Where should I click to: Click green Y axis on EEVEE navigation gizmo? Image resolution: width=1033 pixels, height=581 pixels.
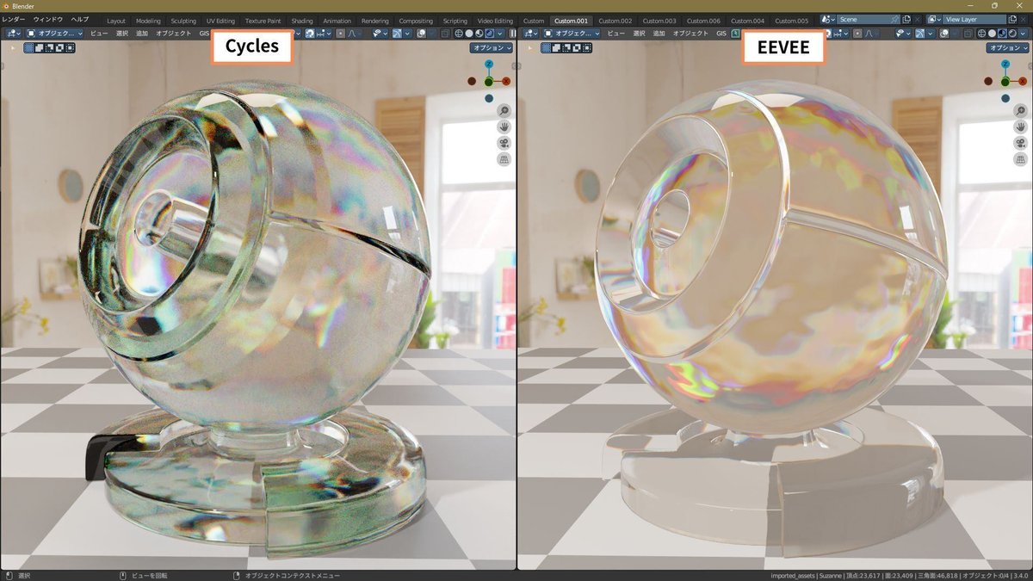pos(1005,82)
